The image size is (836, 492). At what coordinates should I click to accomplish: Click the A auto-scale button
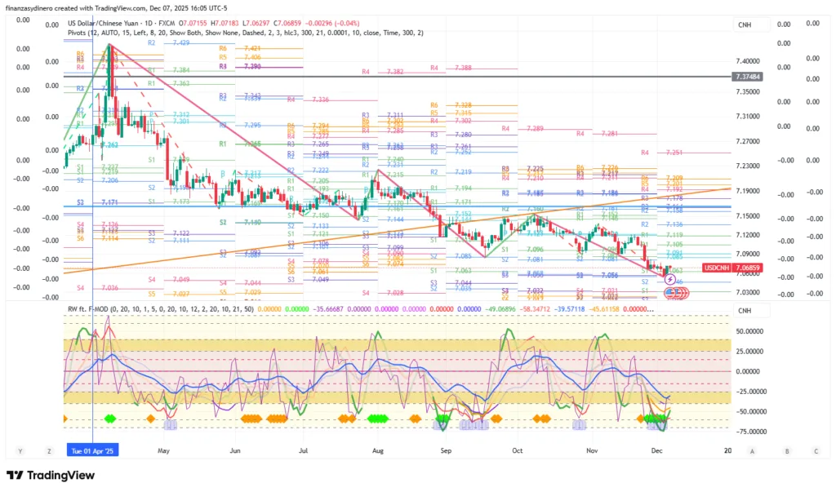[x=752, y=450]
